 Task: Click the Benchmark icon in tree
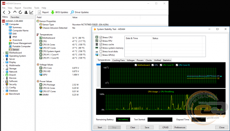pos(7,94)
